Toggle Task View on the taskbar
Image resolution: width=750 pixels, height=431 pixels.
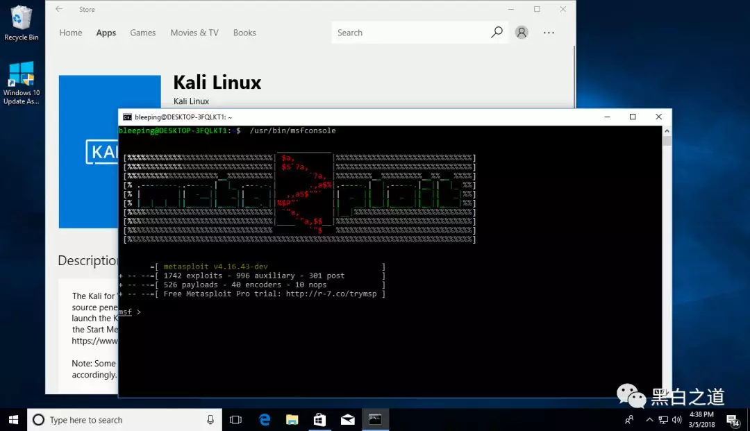tap(235, 419)
